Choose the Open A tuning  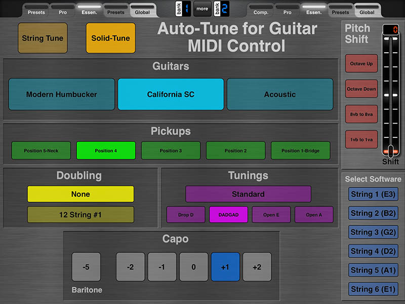[x=314, y=214]
